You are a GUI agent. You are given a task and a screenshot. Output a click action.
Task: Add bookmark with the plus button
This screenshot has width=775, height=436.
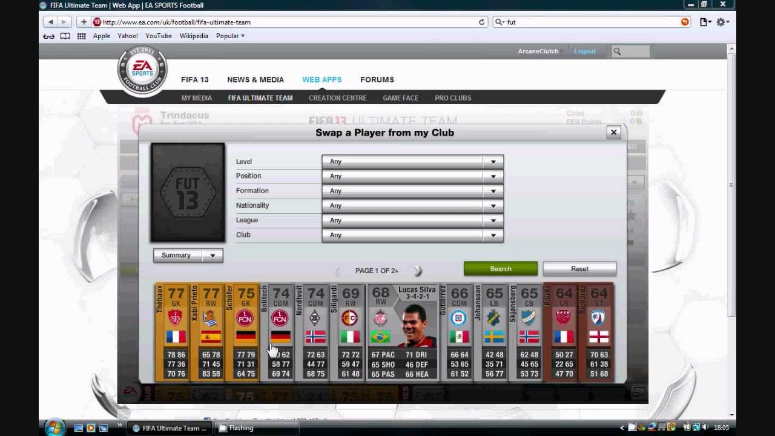(84, 22)
